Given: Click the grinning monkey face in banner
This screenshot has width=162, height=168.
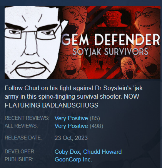Looking at the screenshot, I should tap(148, 20).
